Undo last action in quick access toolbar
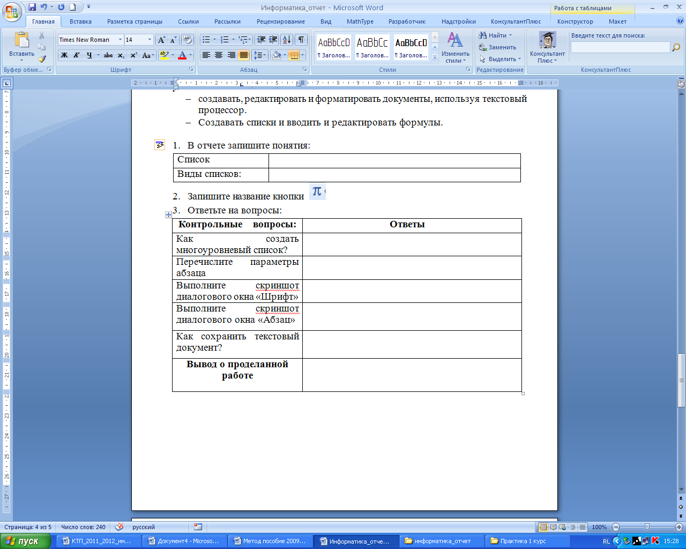 coord(44,7)
